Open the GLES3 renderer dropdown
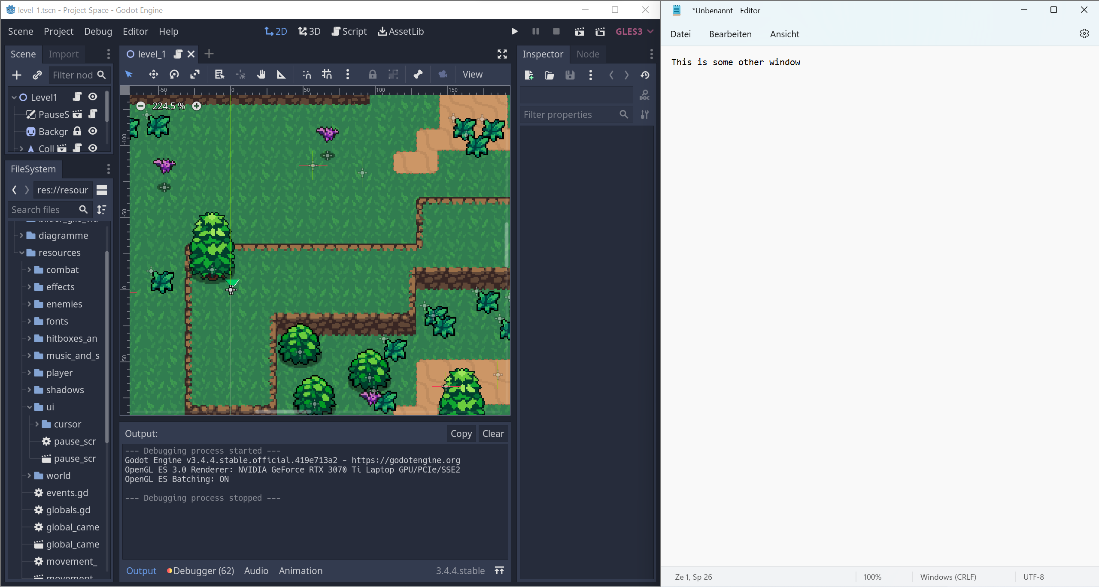 (634, 31)
